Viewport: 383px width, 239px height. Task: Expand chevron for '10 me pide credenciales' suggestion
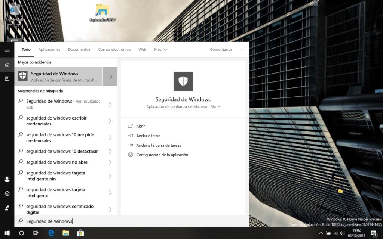[110, 138]
